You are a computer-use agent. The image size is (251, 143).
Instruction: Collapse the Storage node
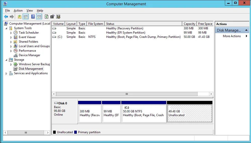[7, 60]
